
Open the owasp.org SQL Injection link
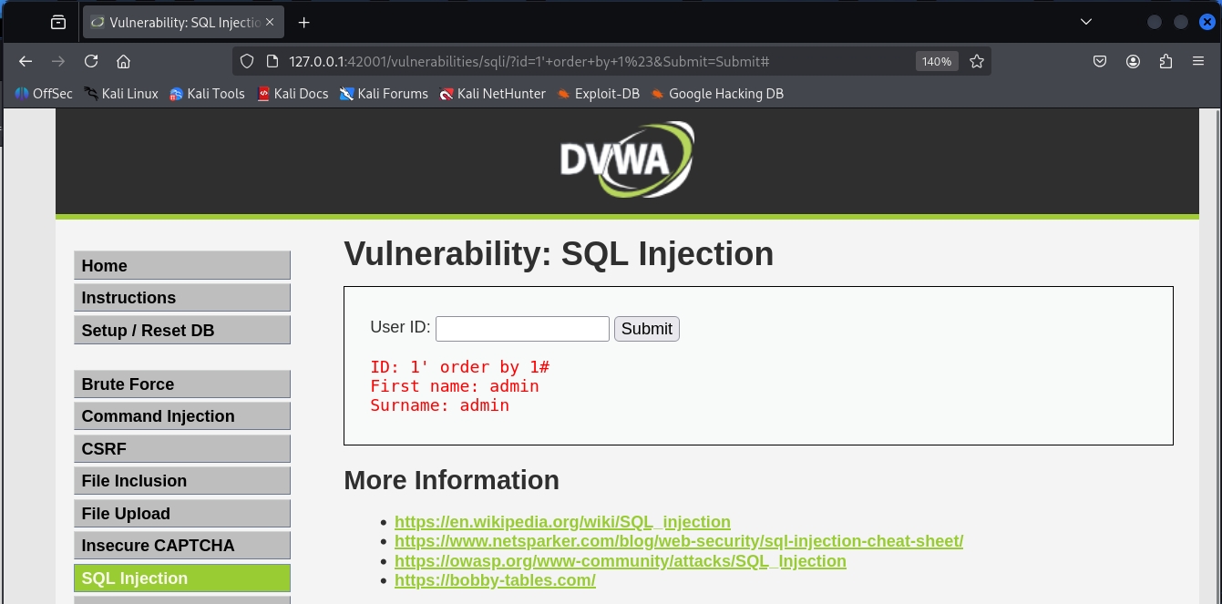621,561
